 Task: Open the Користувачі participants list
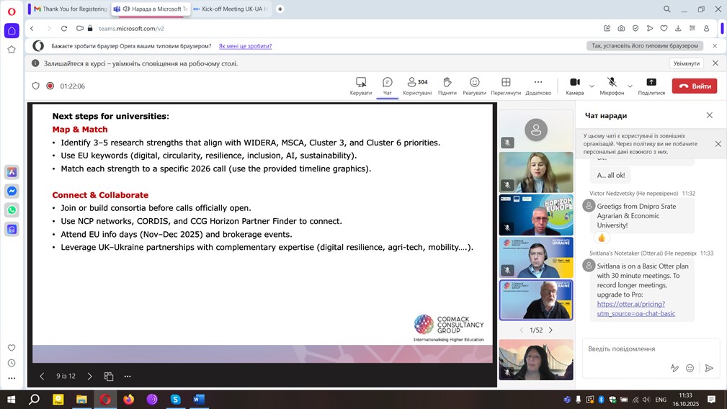(417, 83)
